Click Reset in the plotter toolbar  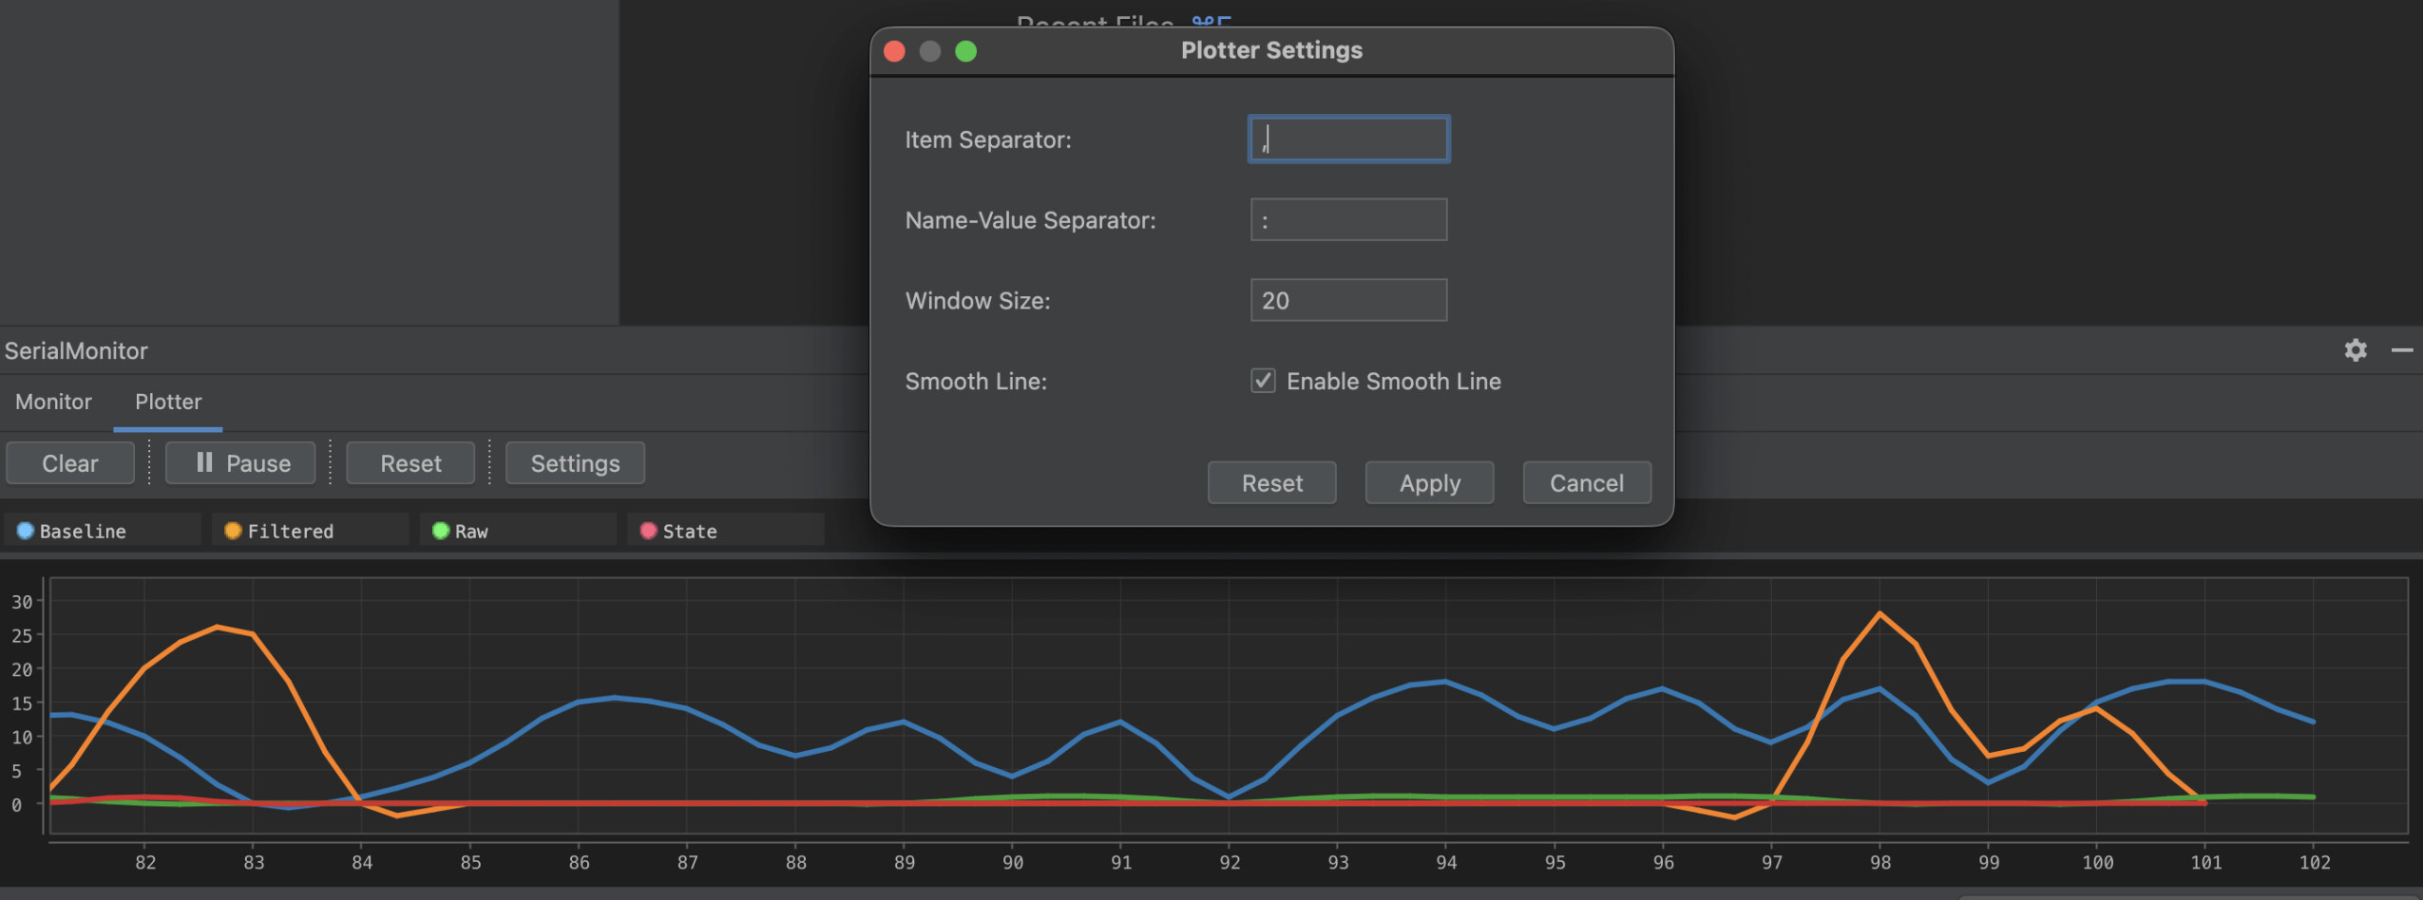(410, 463)
